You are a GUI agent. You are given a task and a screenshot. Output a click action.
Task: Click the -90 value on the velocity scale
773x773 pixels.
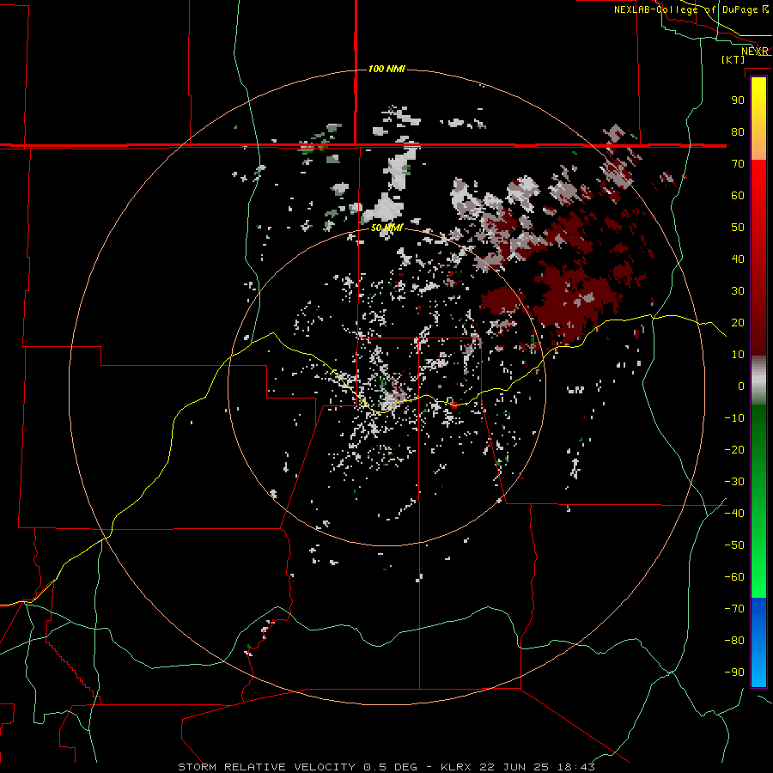pyautogui.click(x=734, y=673)
